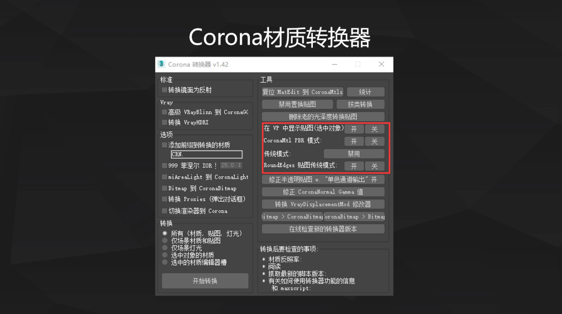Switch CoronaMtl PBR 模式 to 关
The height and width of the screenshot is (314, 562).
coord(375,142)
